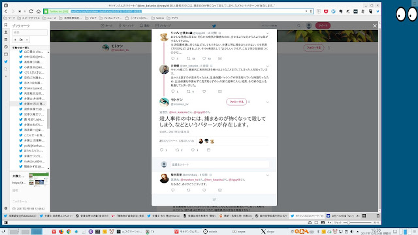Retweet the セトケン main tweet

177,150
